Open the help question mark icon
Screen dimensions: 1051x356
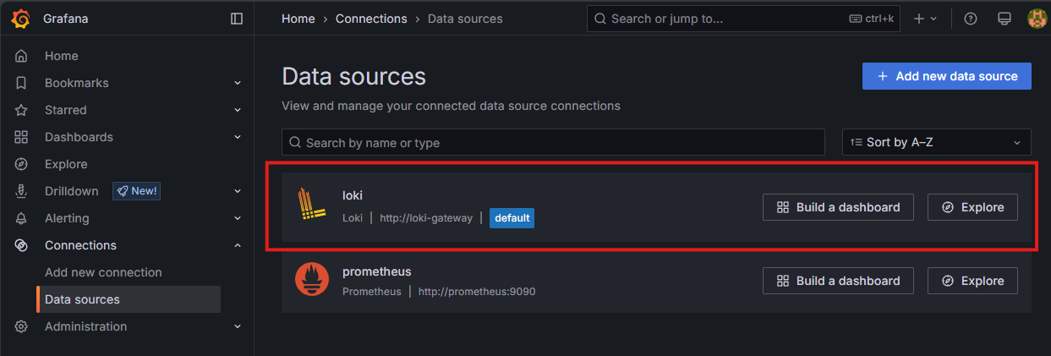pos(971,19)
